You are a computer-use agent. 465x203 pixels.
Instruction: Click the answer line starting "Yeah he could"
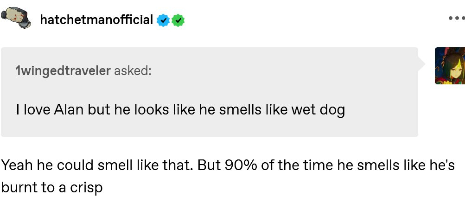coord(227,165)
